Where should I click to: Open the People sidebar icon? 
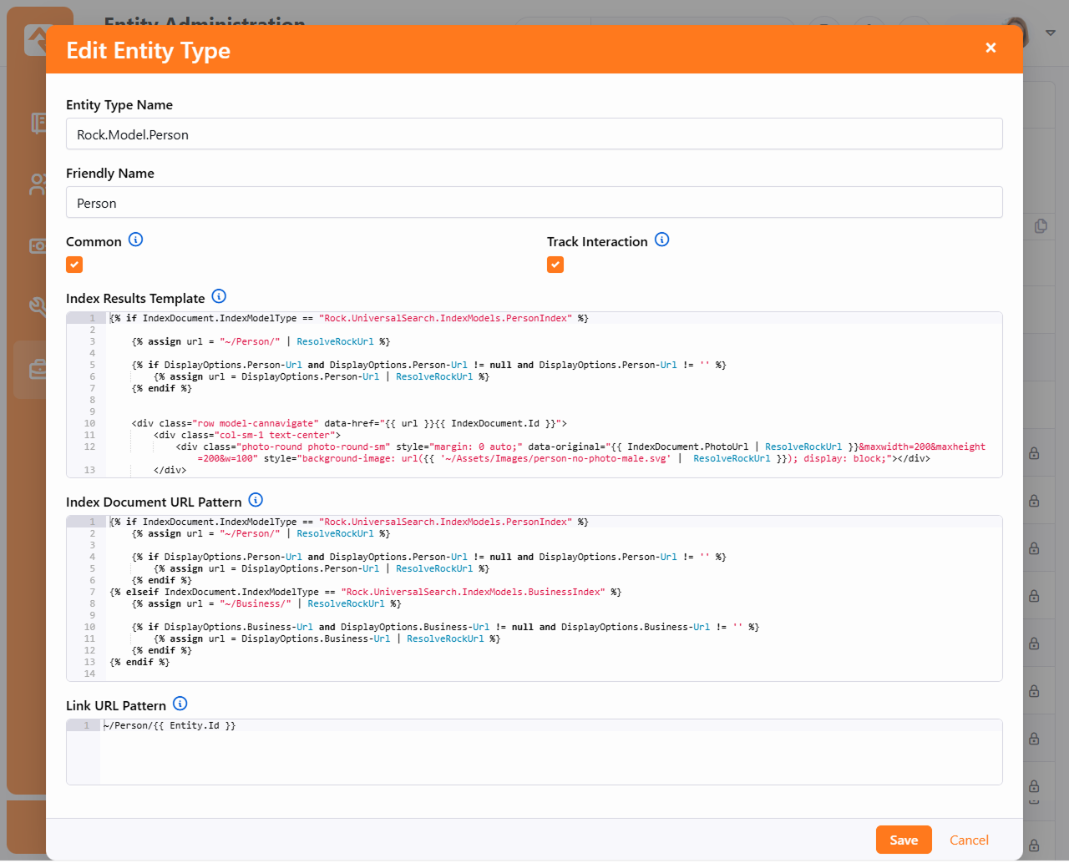click(x=38, y=184)
